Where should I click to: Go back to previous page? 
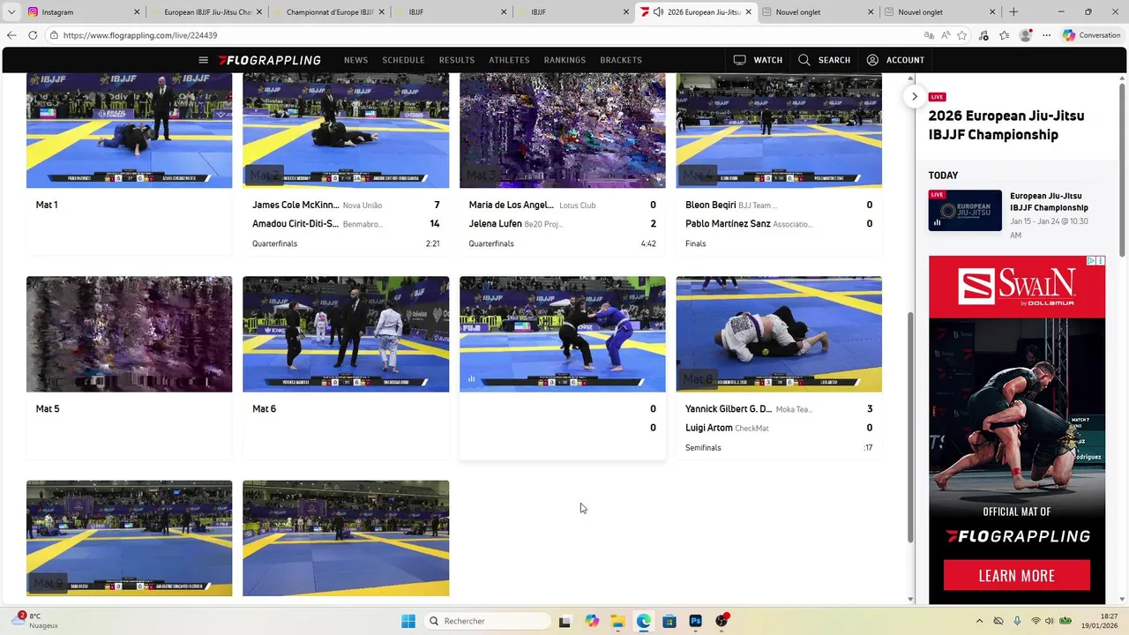(11, 35)
